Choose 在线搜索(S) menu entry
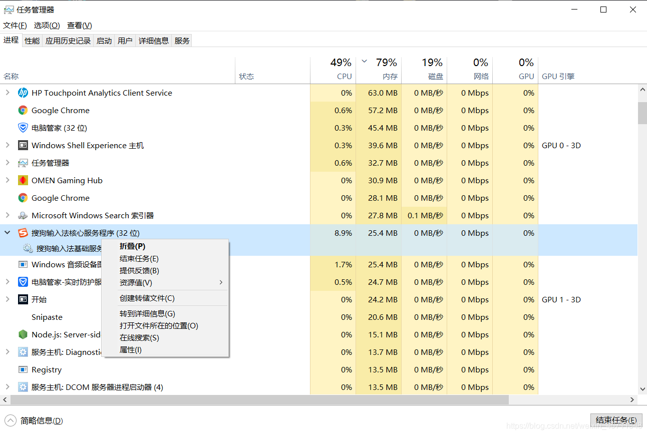Viewport: 647px width, 435px height. pyautogui.click(x=165, y=337)
